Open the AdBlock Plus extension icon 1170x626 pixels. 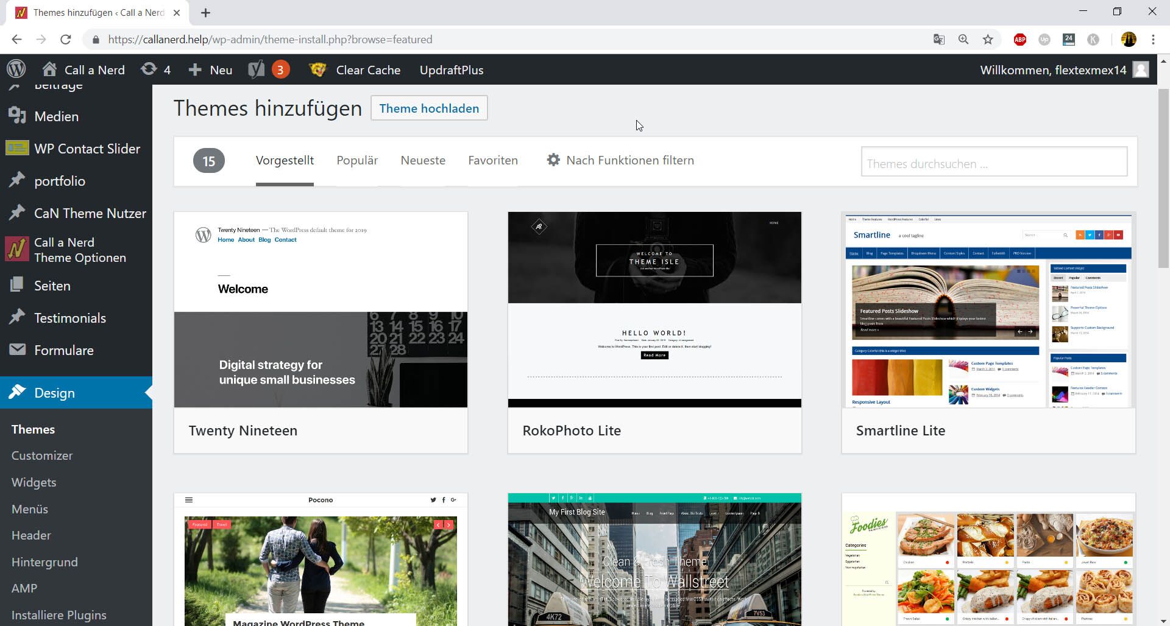click(x=1020, y=40)
